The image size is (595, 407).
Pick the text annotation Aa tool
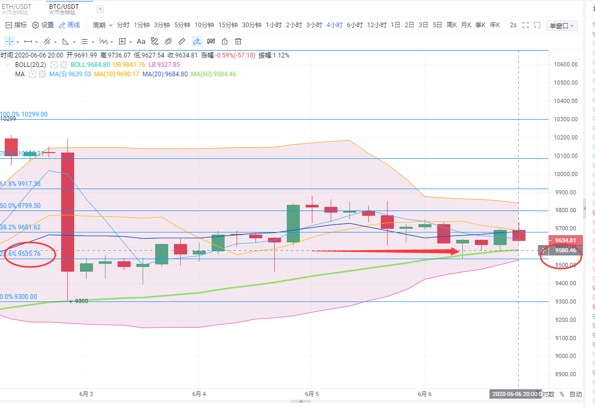141,41
